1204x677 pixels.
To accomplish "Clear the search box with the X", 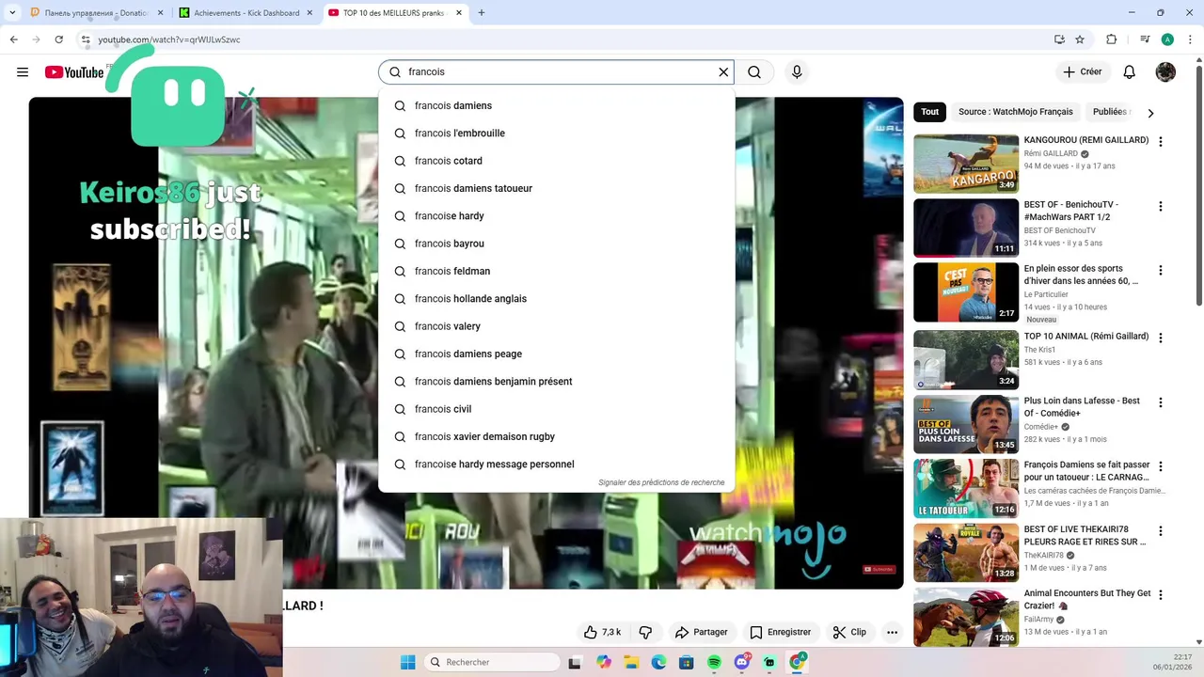I will click(x=723, y=72).
